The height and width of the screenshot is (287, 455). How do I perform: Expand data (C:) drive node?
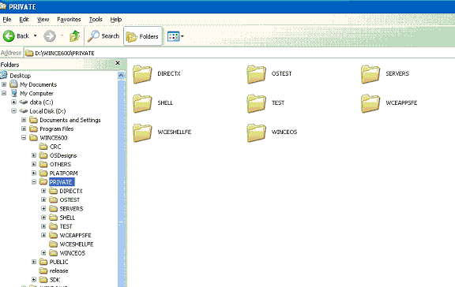[13, 102]
